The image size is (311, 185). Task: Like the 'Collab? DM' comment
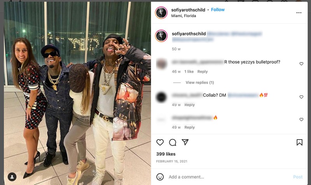click(x=301, y=97)
